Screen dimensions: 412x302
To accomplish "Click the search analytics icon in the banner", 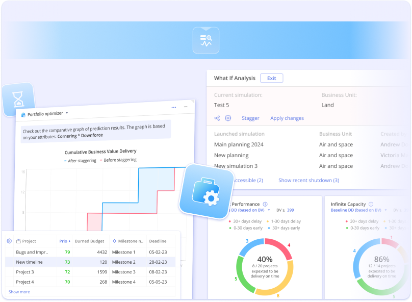I will point(206,40).
